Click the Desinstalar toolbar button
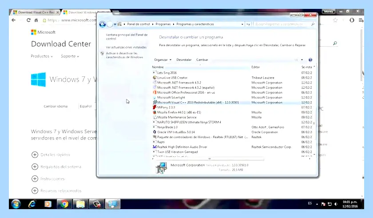Image resolution: width=373 pixels, height=218 pixels. coord(184,60)
